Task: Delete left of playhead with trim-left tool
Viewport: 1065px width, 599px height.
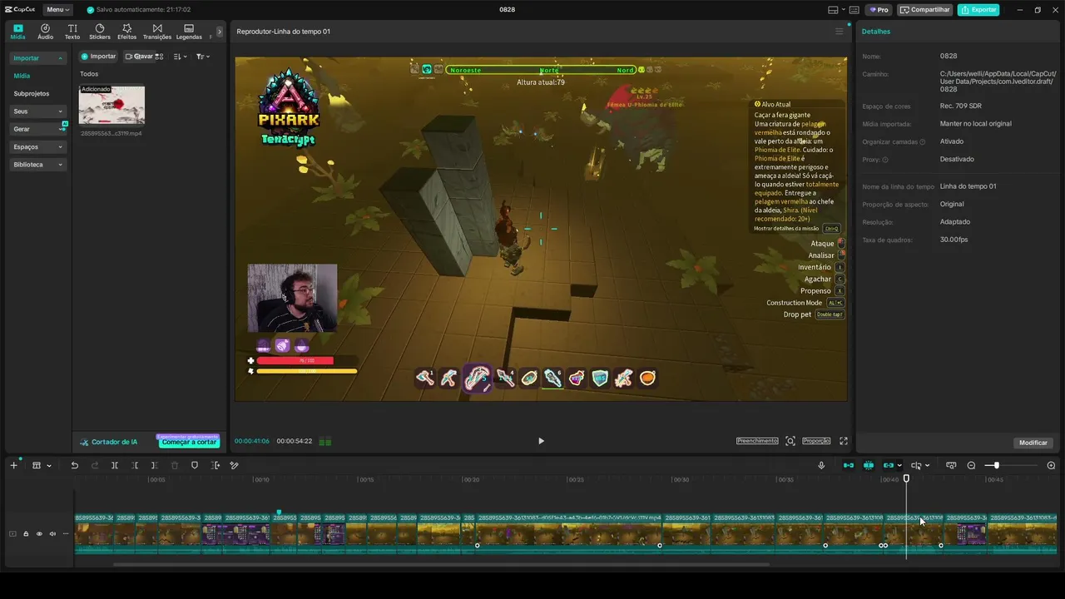Action: tap(135, 465)
